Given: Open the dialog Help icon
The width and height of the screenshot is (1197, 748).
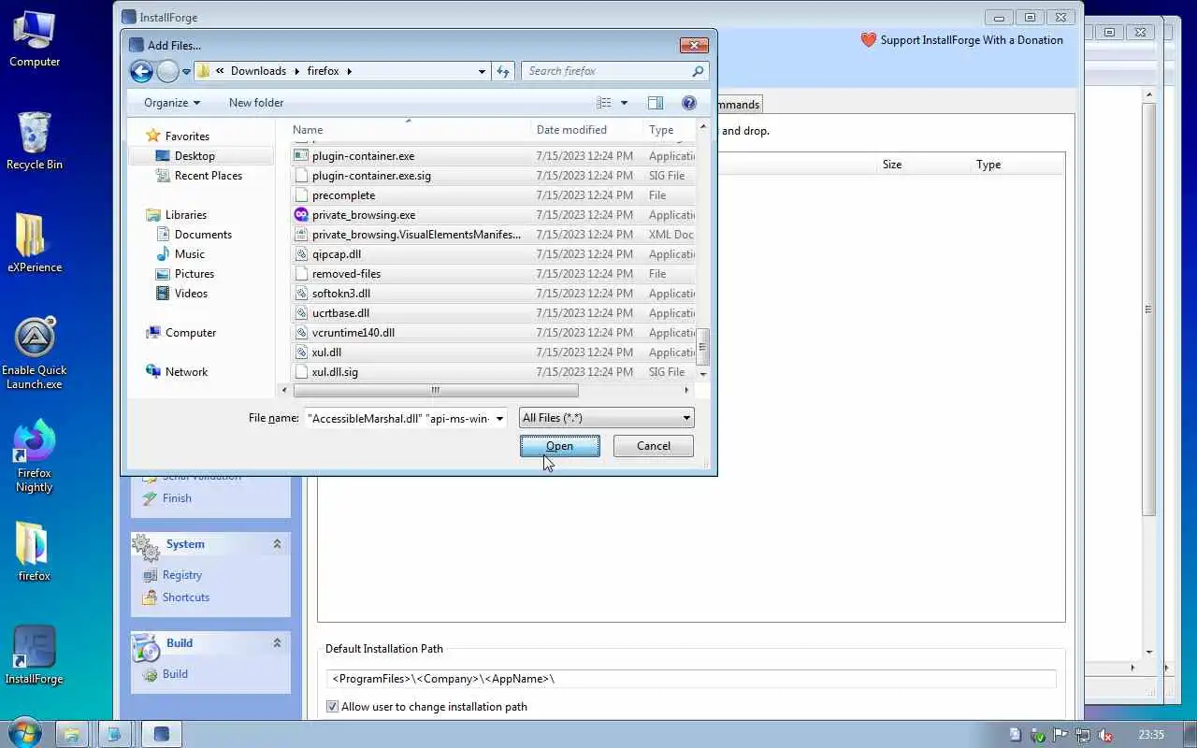Looking at the screenshot, I should pyautogui.click(x=689, y=103).
